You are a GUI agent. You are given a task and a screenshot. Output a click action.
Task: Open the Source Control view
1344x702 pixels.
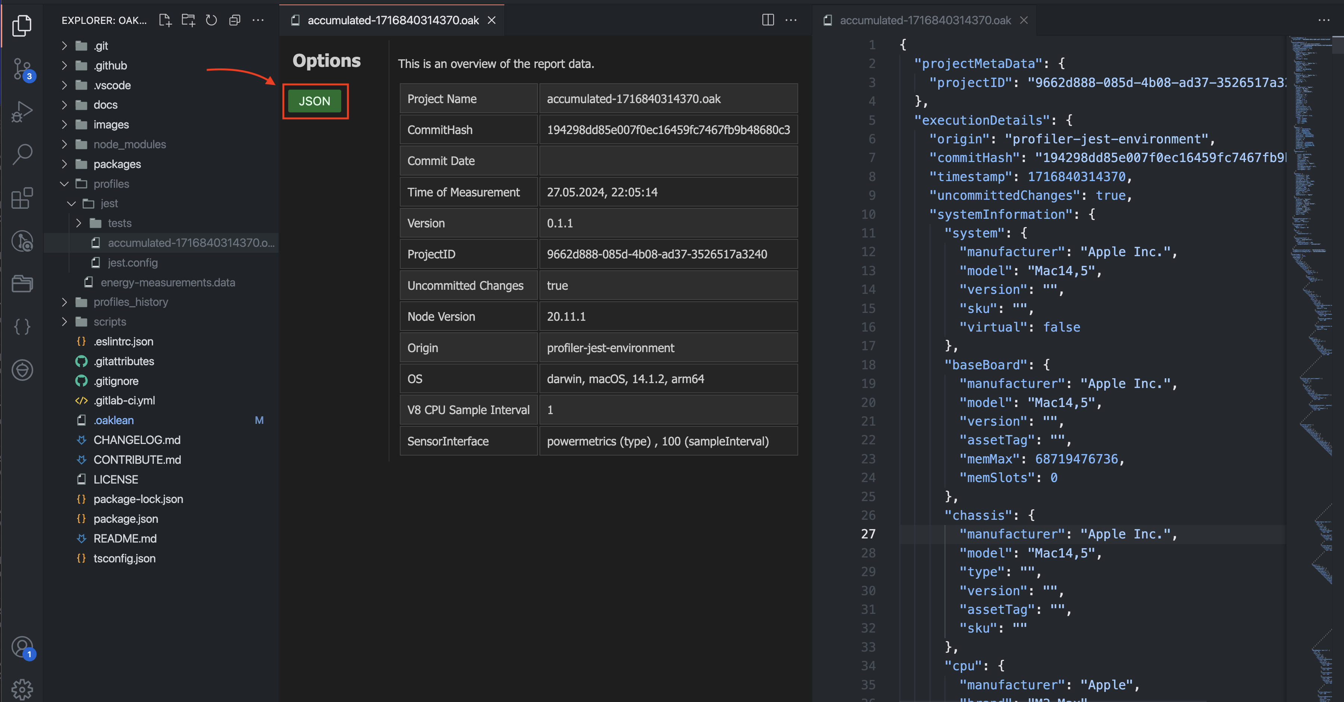coord(22,68)
